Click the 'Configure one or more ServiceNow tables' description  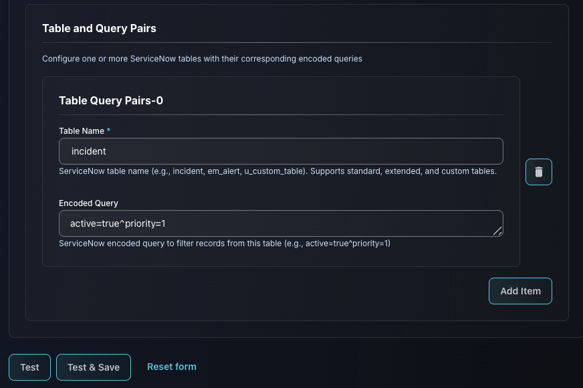pos(202,59)
